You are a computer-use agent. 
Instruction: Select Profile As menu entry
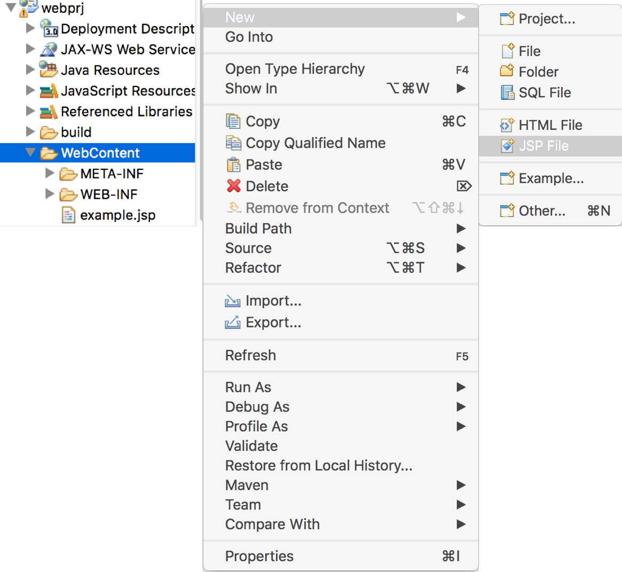coord(341,426)
